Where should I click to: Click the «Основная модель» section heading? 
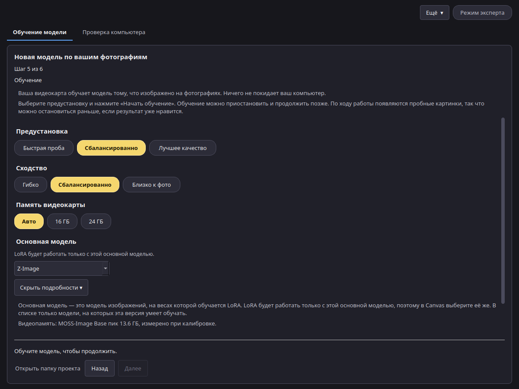(46, 242)
